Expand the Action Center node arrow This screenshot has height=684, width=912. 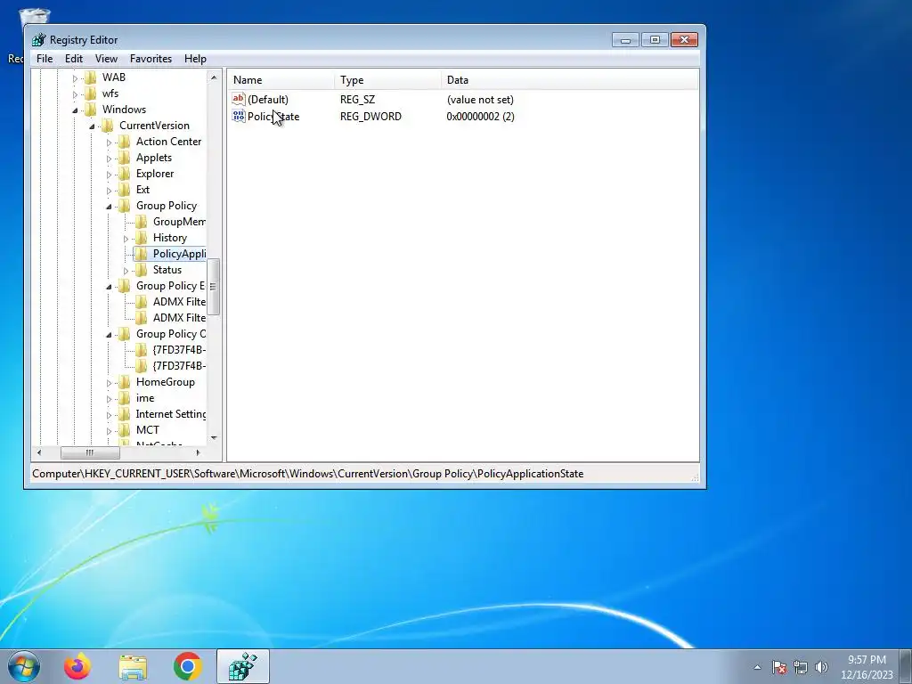coord(109,142)
